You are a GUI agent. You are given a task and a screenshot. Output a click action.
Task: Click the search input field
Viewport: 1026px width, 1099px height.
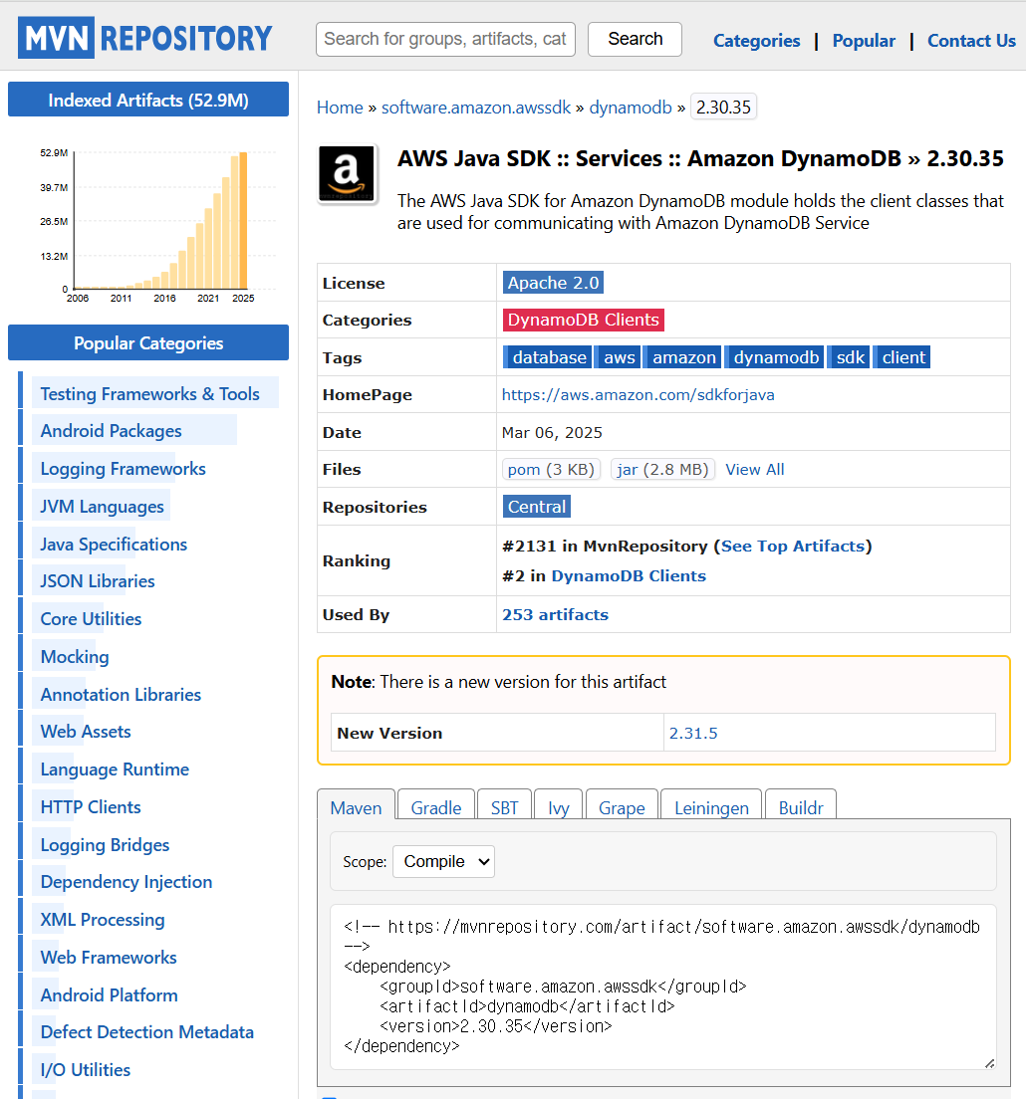(x=445, y=39)
